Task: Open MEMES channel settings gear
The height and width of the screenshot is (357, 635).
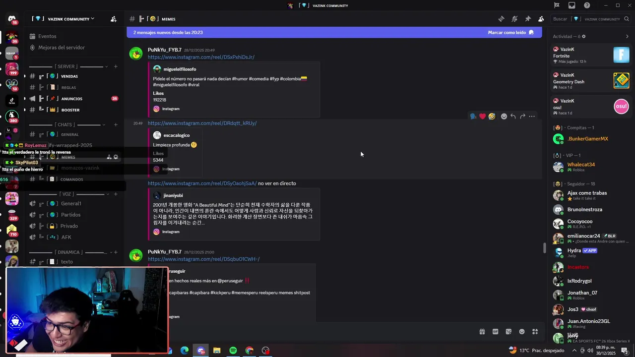Action: (116, 157)
